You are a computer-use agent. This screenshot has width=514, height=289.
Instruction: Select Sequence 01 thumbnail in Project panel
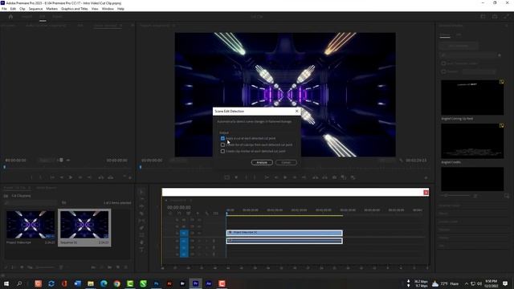84,225
